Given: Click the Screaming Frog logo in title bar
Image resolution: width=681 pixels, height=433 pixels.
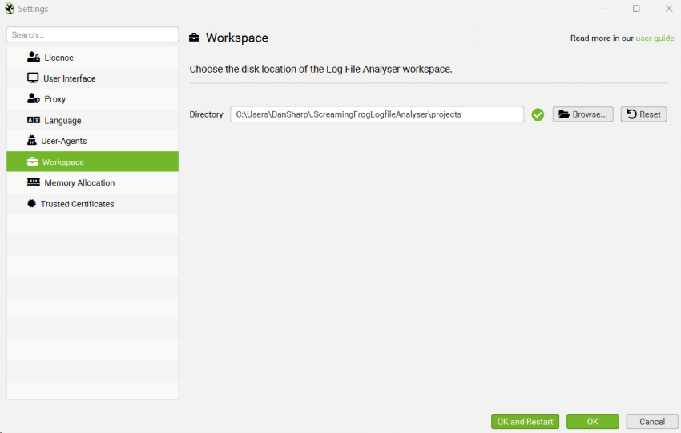Looking at the screenshot, I should 9,9.
